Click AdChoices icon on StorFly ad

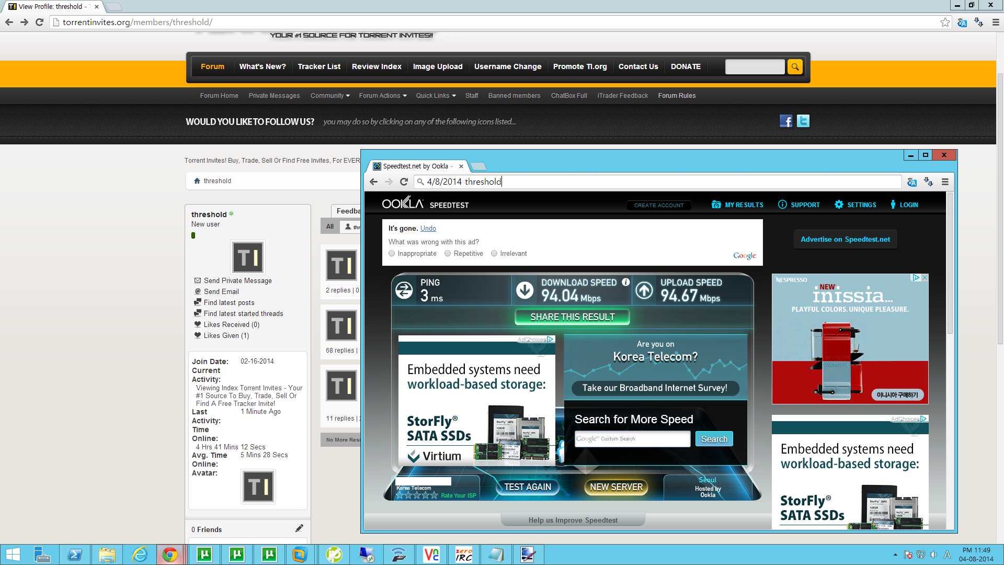pyautogui.click(x=550, y=340)
